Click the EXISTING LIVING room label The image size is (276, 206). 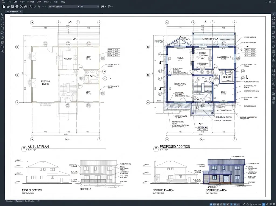[45, 83]
